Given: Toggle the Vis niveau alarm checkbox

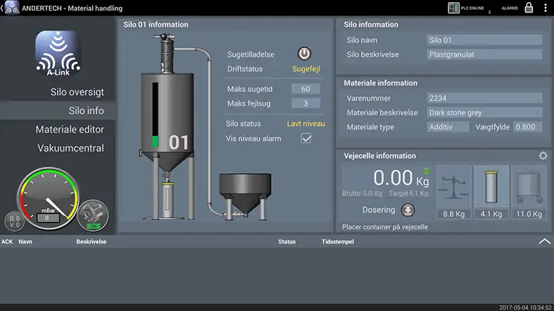Looking at the screenshot, I should [306, 139].
